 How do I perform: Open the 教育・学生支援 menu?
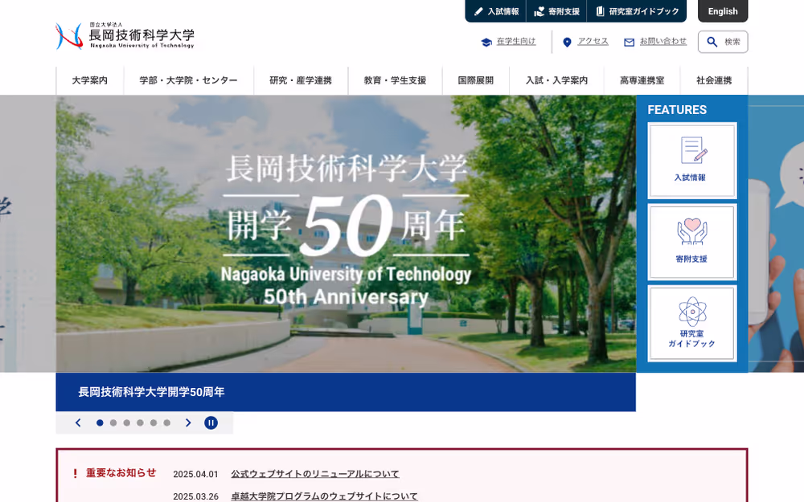point(396,80)
